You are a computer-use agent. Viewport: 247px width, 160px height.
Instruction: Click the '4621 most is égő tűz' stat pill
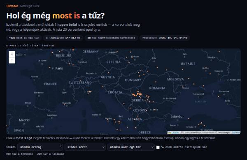[x=24, y=38]
